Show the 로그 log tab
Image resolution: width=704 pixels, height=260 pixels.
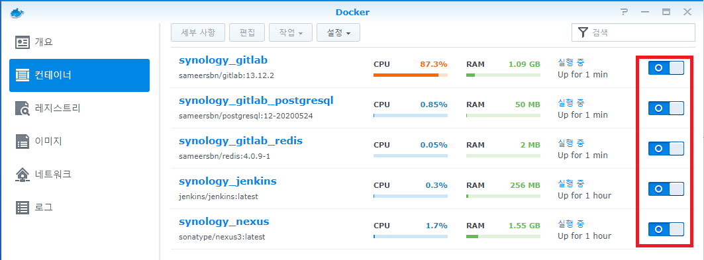[x=79, y=207]
